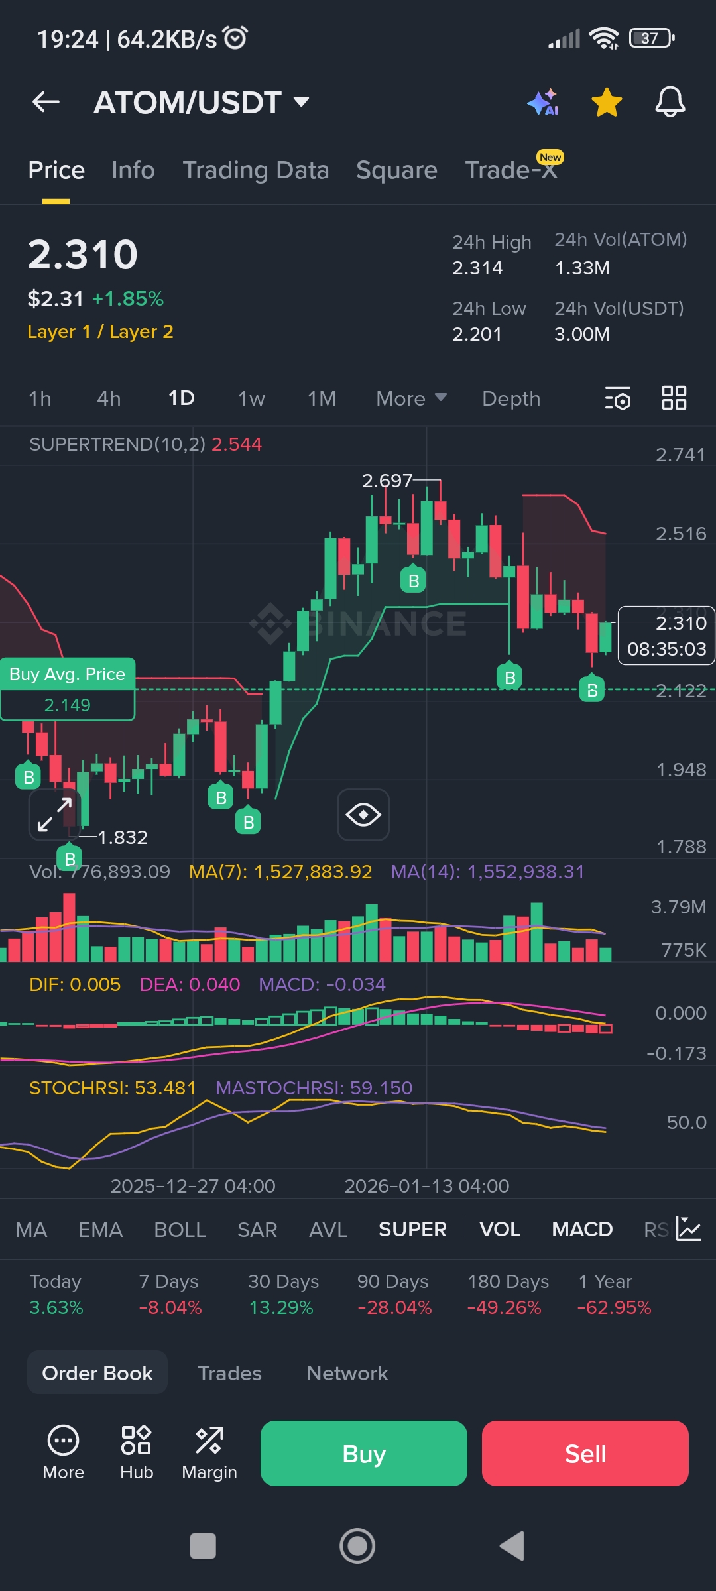
Task: Select the 1M chart interval
Action: point(322,398)
